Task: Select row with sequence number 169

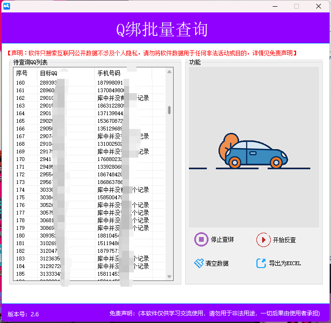Action: point(89,151)
